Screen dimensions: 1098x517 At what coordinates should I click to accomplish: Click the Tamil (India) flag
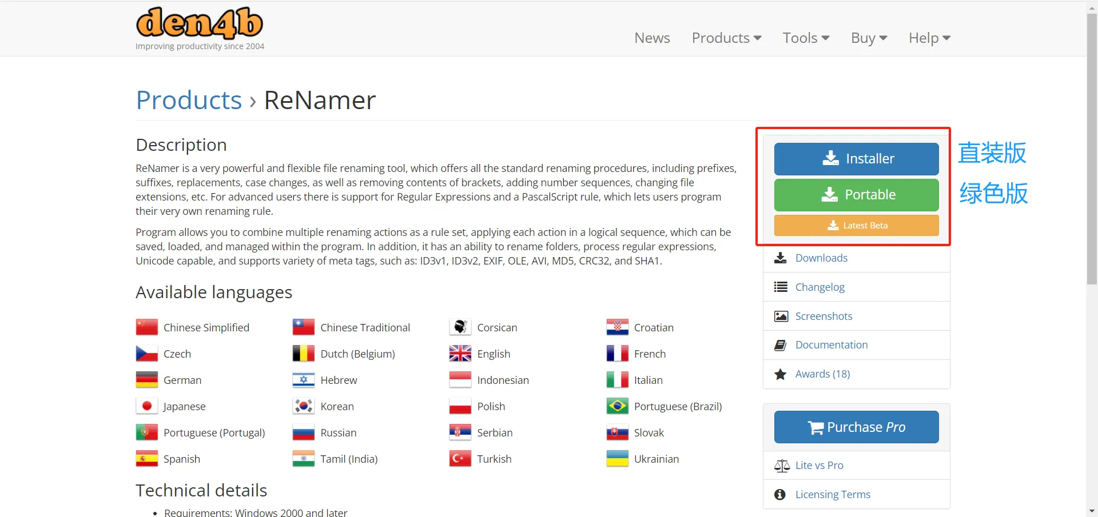click(x=304, y=459)
